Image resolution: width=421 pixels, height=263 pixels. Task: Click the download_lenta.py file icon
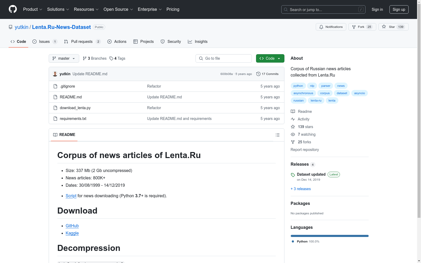(55, 108)
